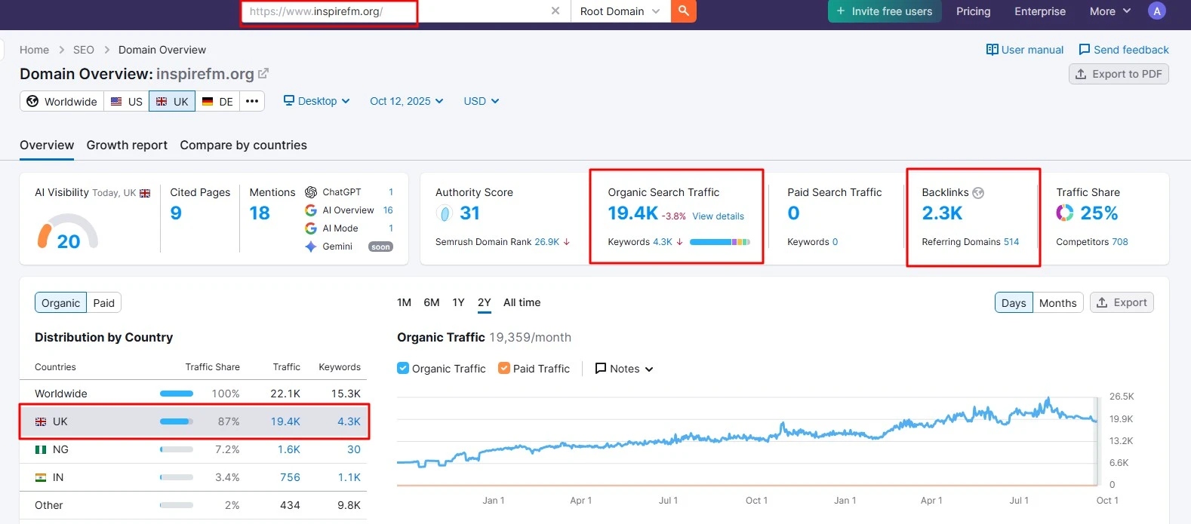Click the UK flag beside AI Visibility Today
The image size is (1191, 524).
tap(145, 193)
